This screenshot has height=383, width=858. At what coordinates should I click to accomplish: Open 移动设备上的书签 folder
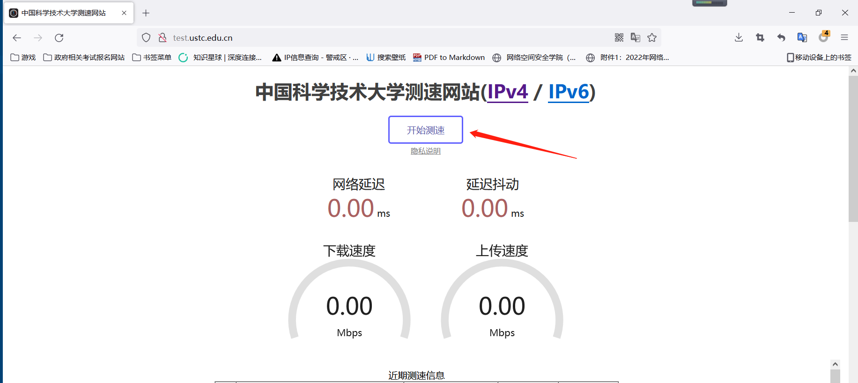click(819, 57)
